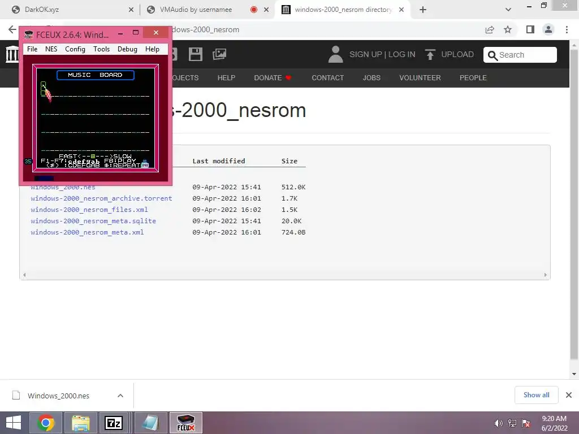Bookmark this page with the star icon

click(x=508, y=29)
